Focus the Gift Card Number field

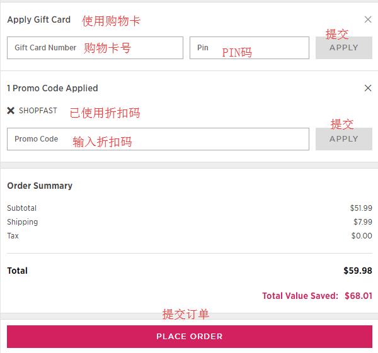94,48
